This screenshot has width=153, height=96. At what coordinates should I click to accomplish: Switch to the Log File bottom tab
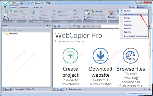pos(30,89)
